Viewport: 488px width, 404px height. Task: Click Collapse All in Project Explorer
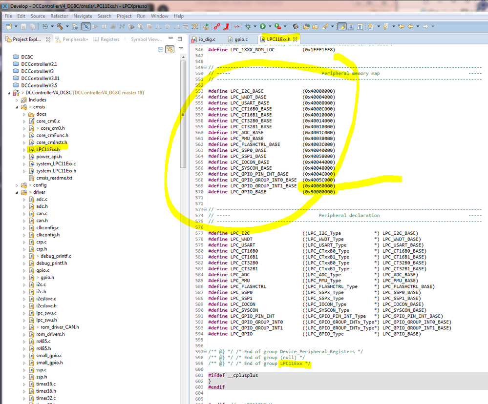[x=161, y=49]
